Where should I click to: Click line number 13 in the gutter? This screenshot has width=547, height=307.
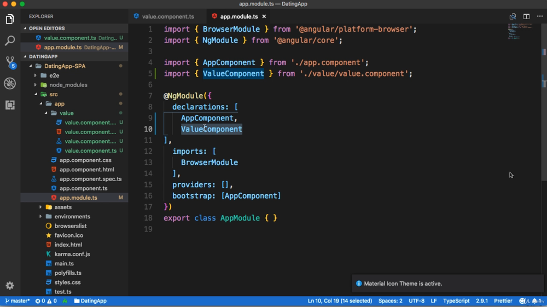click(x=148, y=163)
